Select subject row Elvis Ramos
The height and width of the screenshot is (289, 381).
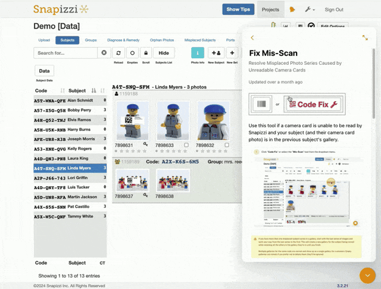70,120
